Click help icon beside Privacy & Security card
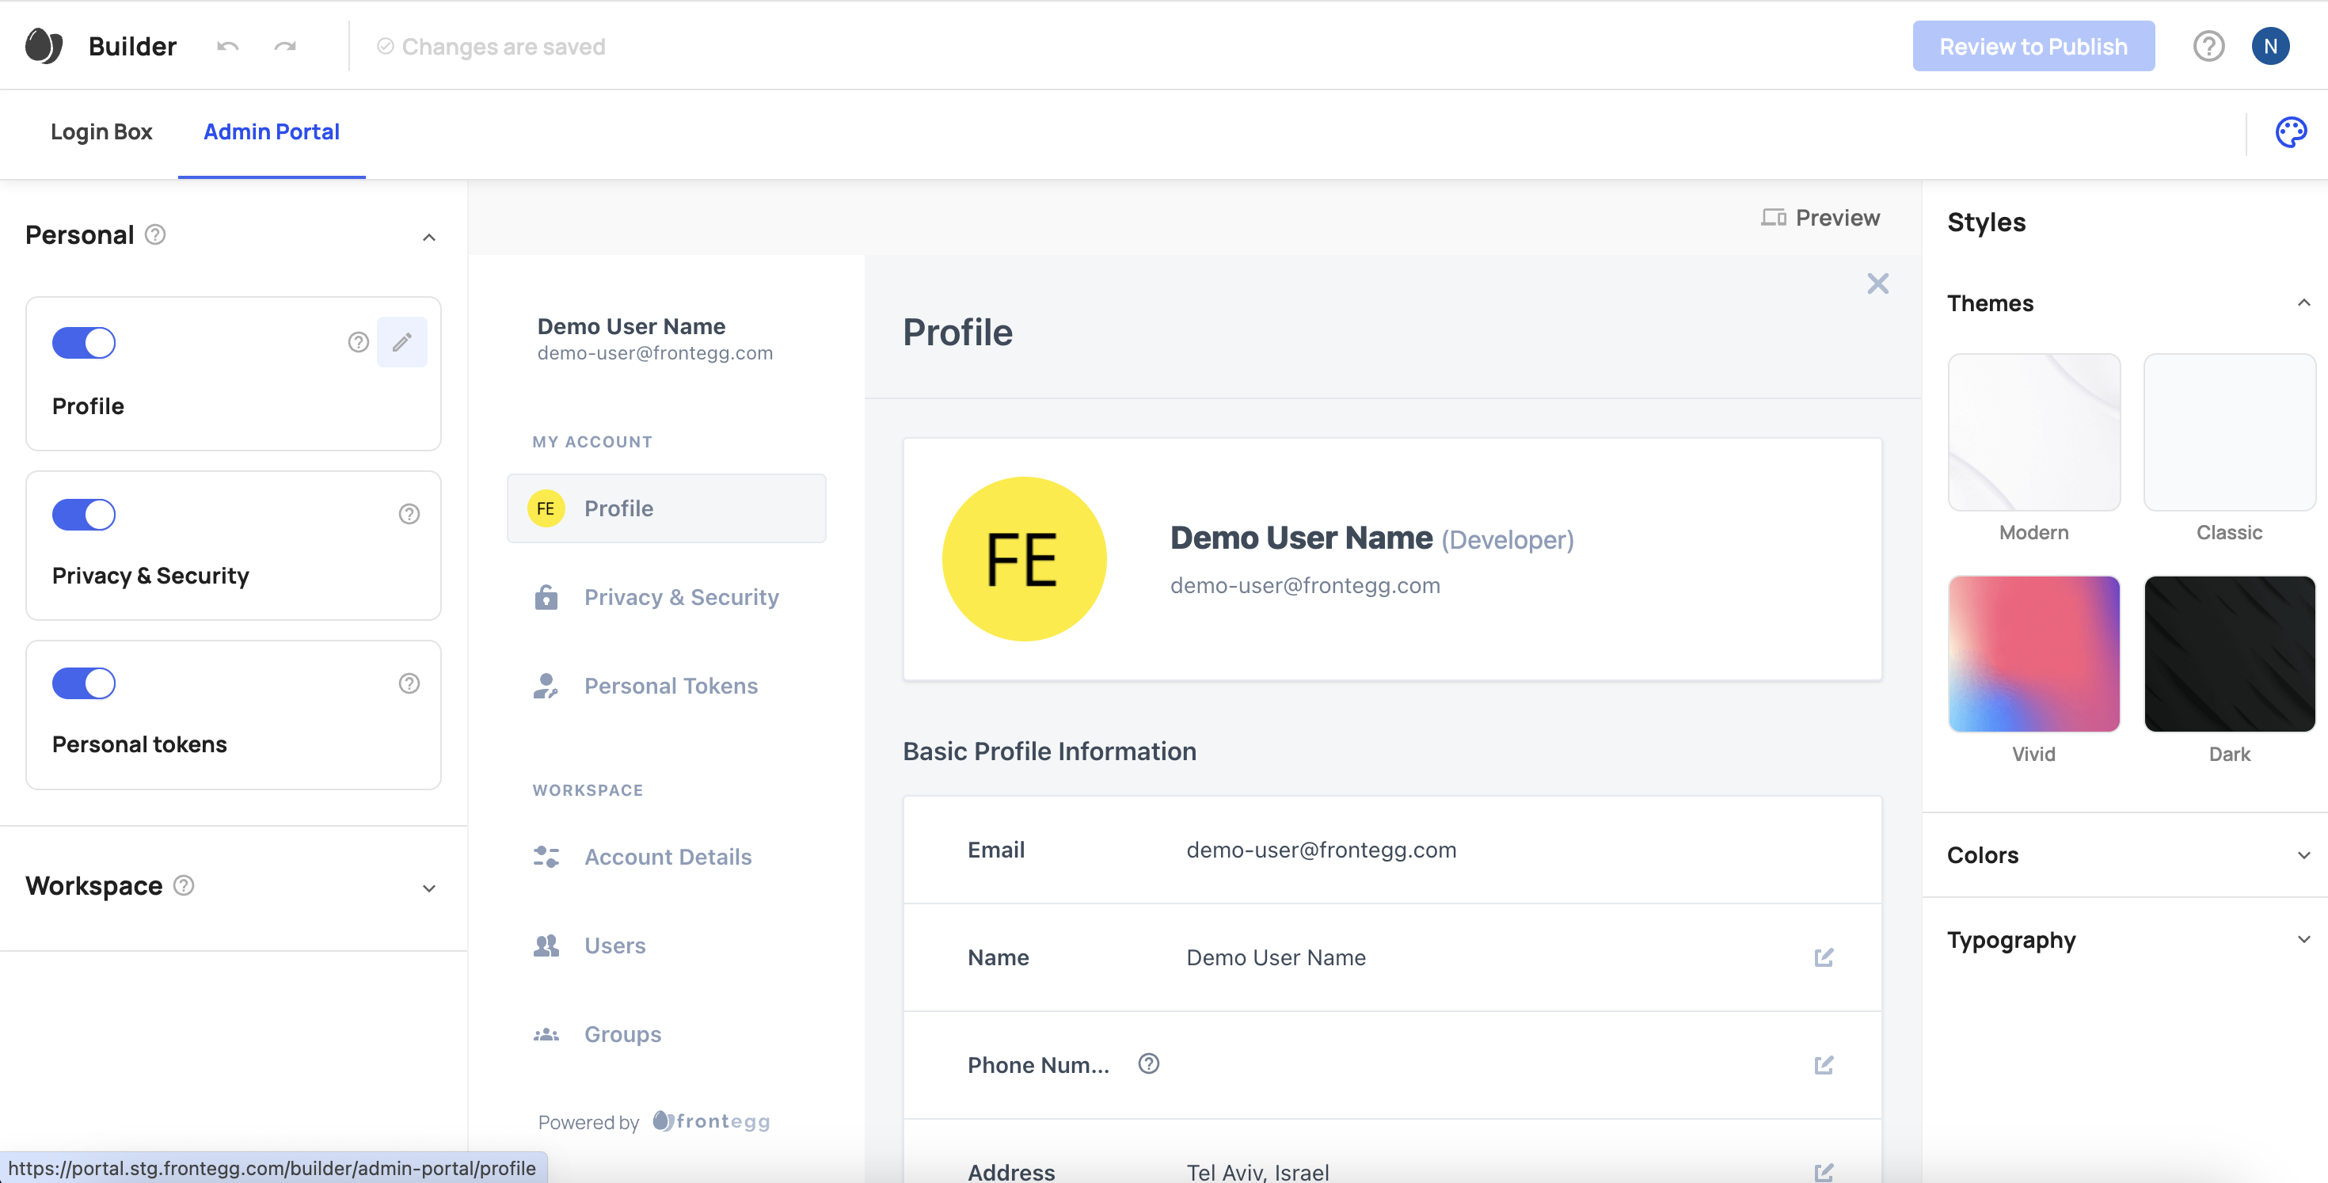 point(409,513)
